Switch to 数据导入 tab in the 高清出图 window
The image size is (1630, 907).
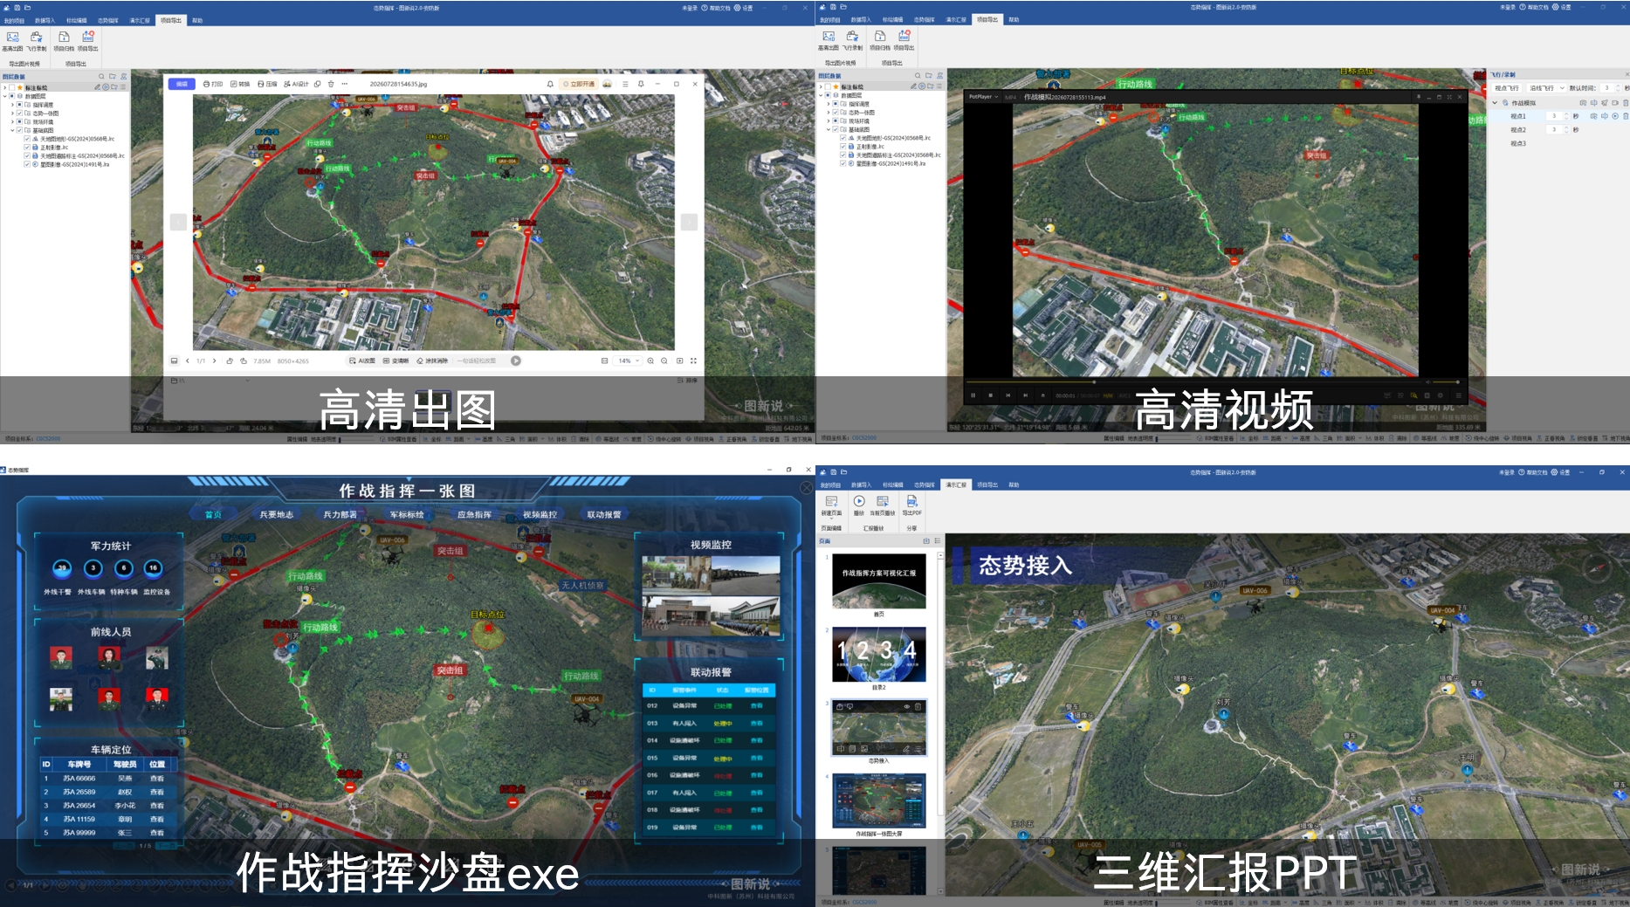pos(45,20)
